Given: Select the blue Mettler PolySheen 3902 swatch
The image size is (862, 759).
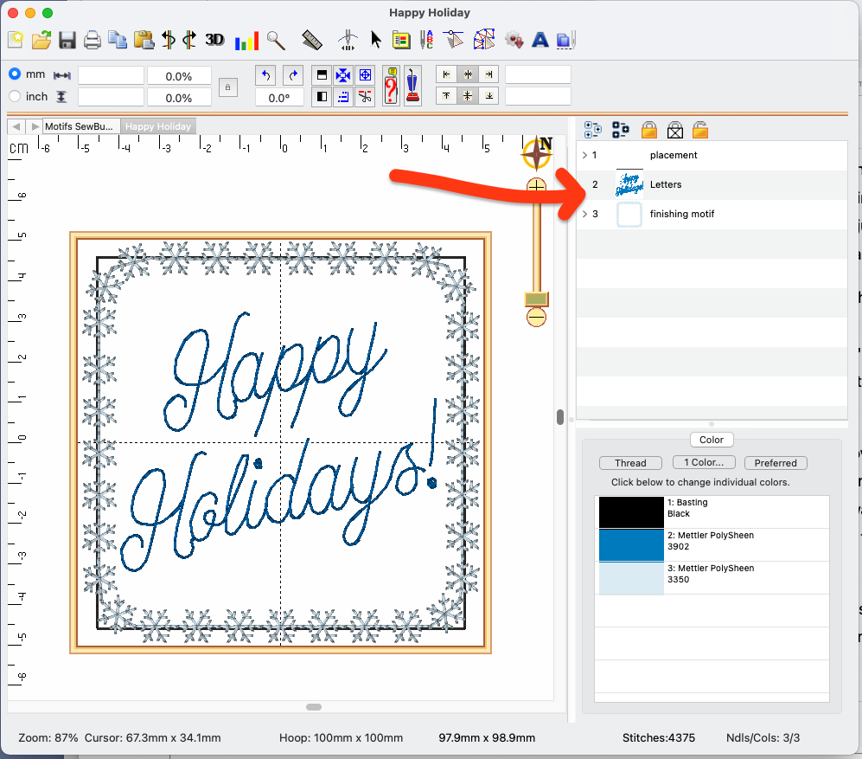Looking at the screenshot, I should [630, 545].
